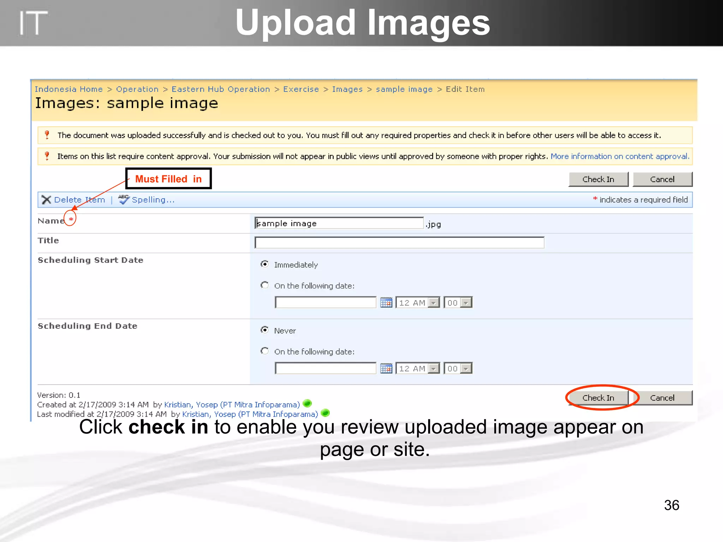Click green presence icon beside Last modified name
The image size is (723, 542).
(325, 412)
